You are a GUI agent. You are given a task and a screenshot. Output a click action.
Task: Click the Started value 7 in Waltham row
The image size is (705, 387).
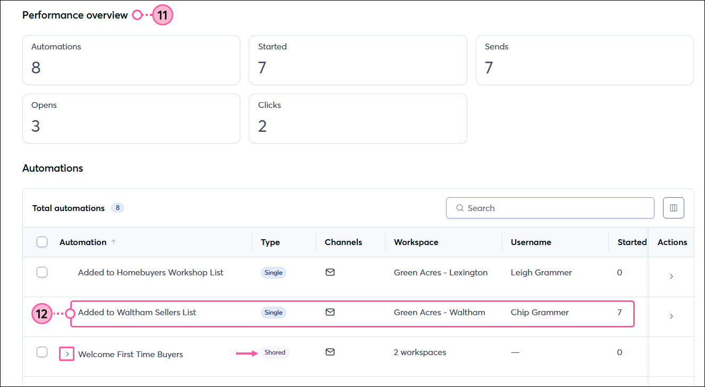[619, 312]
